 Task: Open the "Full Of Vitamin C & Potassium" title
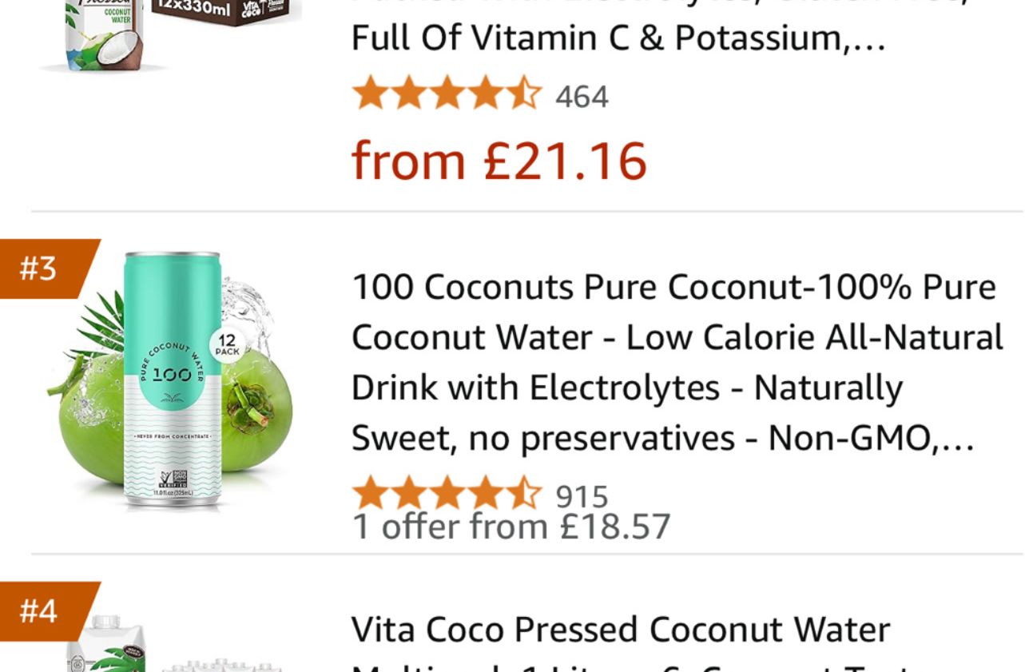click(618, 38)
